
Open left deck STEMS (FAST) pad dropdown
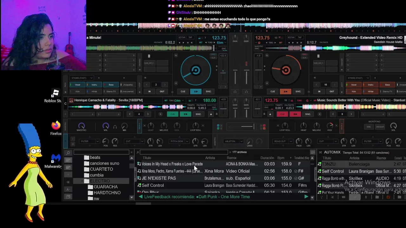[x=82, y=78]
